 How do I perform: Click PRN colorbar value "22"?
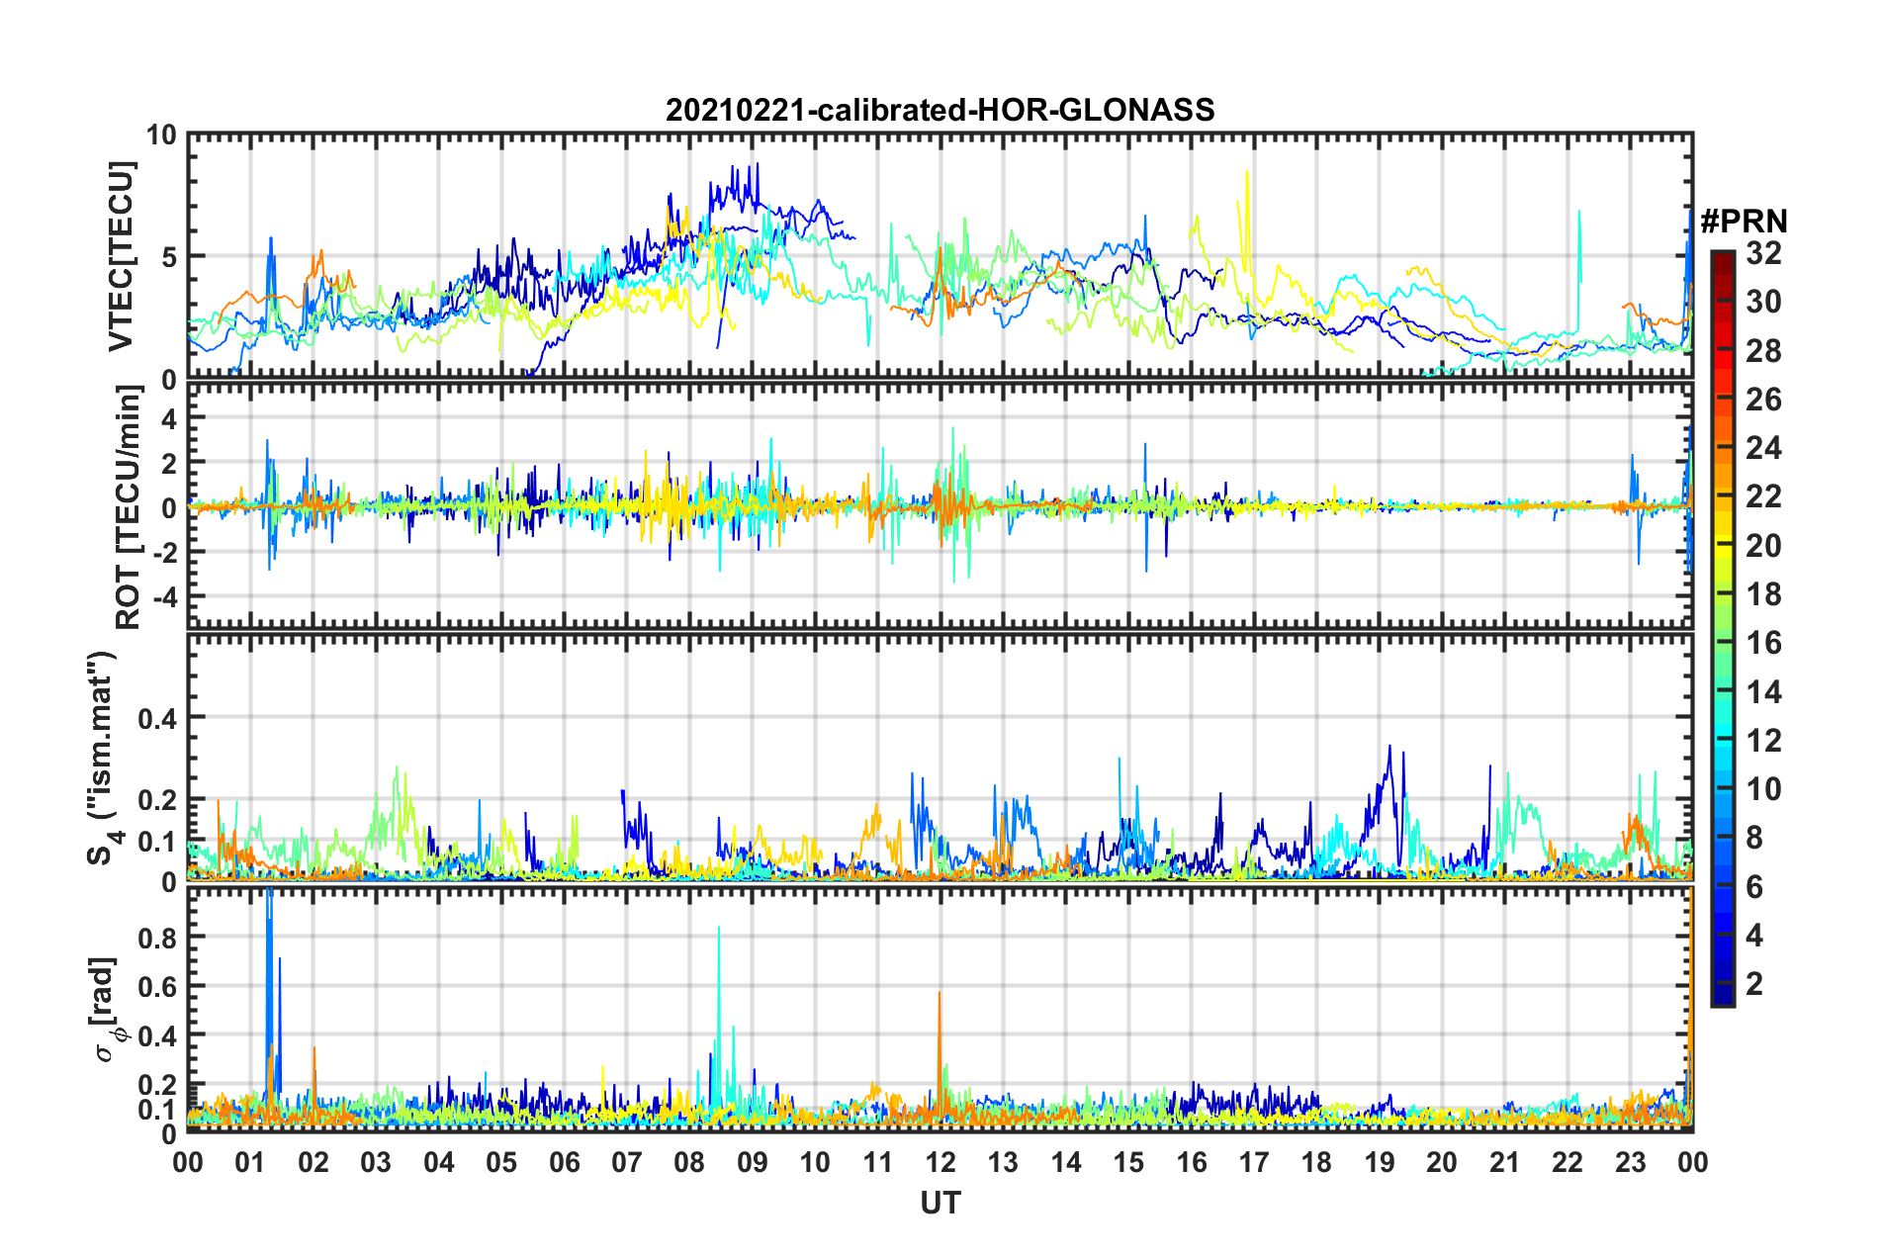(1763, 496)
